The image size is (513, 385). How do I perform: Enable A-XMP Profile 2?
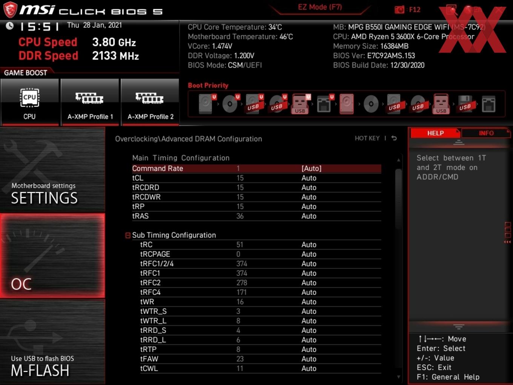150,102
